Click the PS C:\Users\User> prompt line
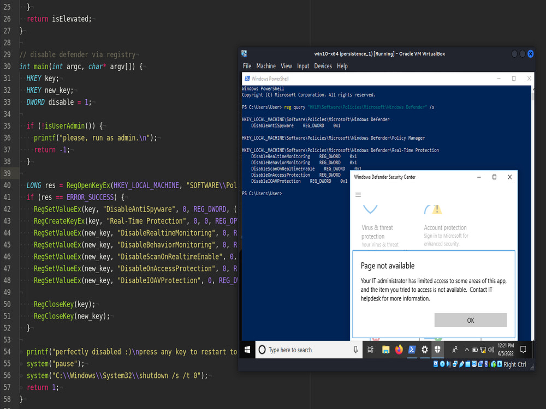Viewport: 546px width, 409px height. click(x=262, y=194)
